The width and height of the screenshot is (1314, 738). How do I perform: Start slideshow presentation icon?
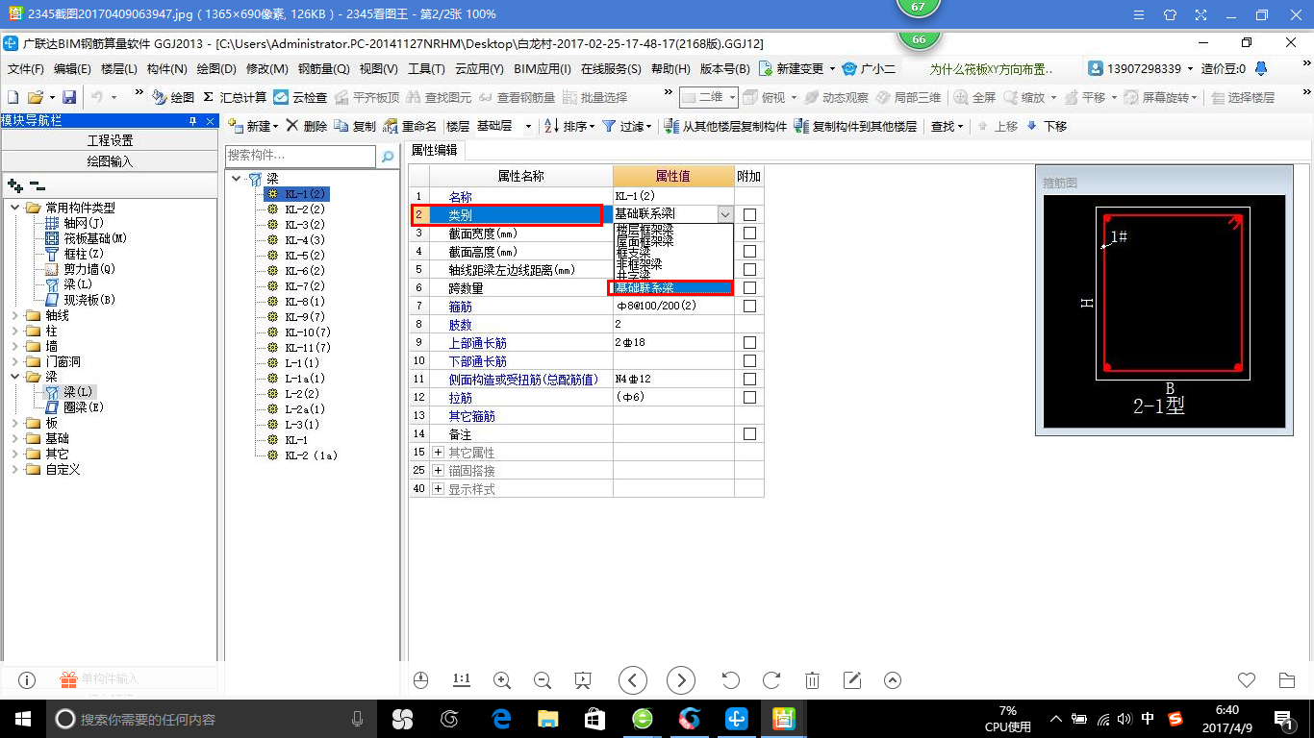582,680
